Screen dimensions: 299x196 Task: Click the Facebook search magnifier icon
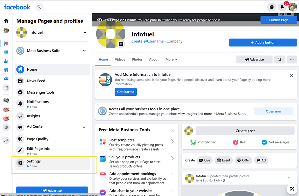click(39, 7)
